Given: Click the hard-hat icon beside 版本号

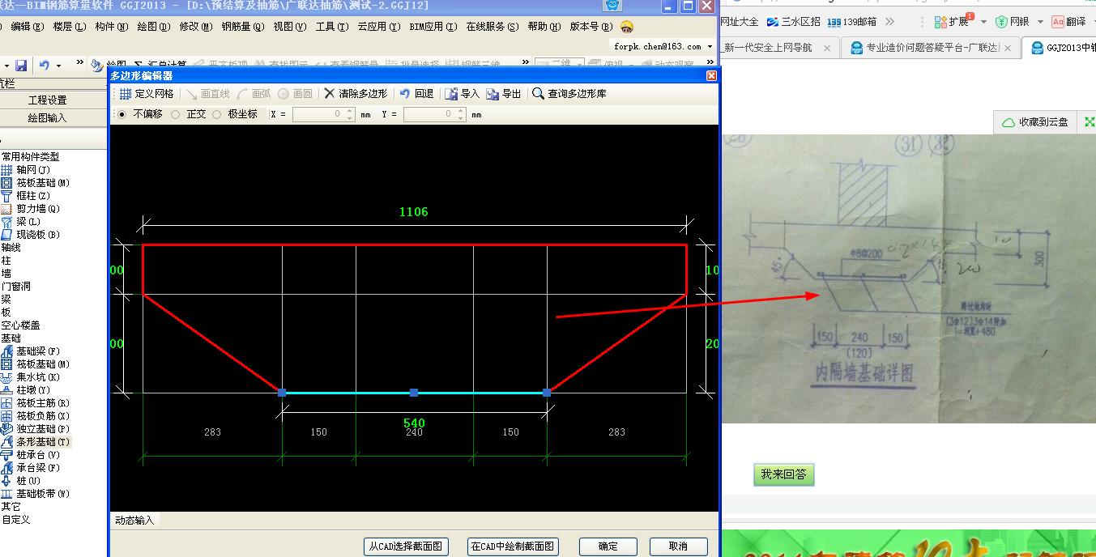Looking at the screenshot, I should point(627,27).
